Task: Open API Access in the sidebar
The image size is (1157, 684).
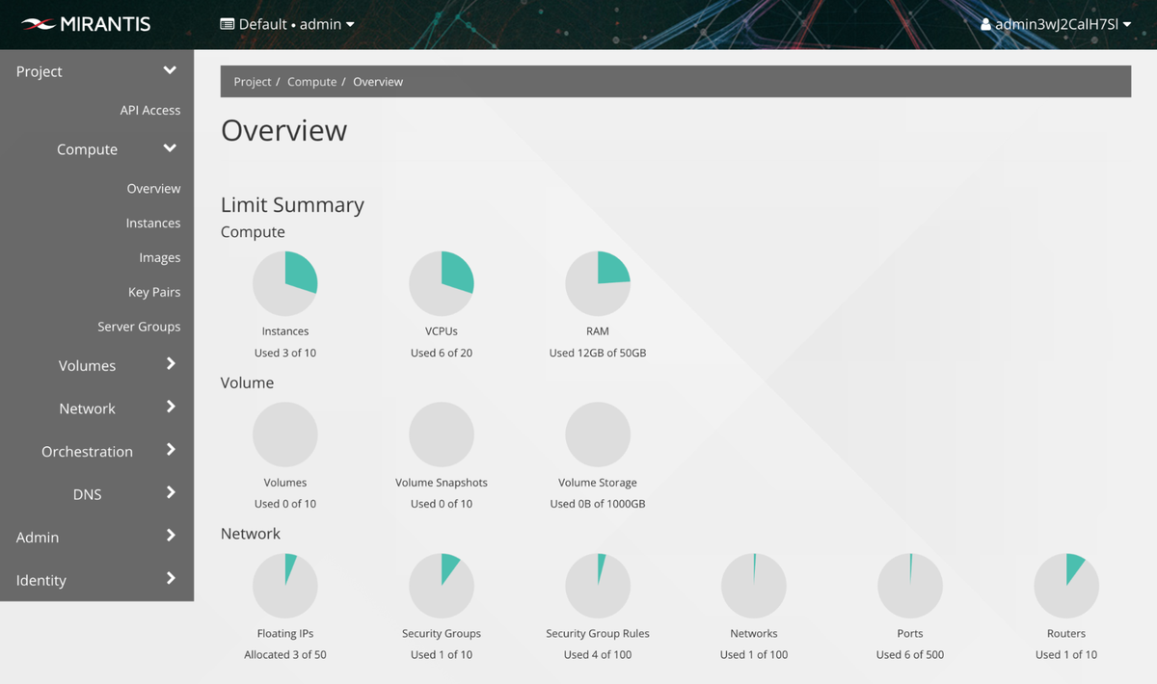Action: (x=150, y=110)
